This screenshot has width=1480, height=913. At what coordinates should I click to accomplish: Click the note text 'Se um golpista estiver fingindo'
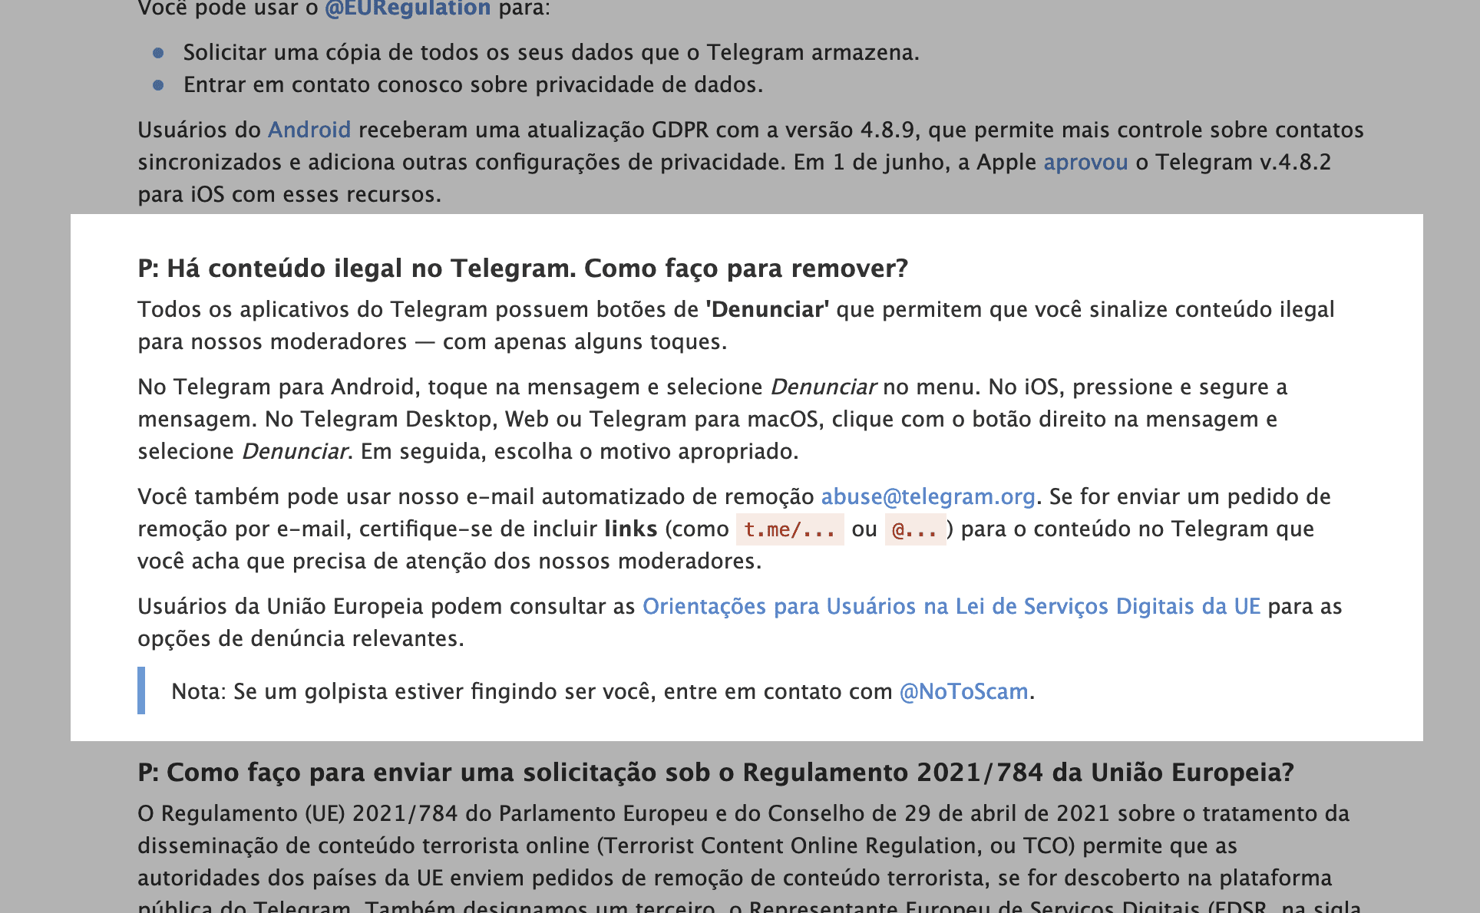(x=395, y=691)
